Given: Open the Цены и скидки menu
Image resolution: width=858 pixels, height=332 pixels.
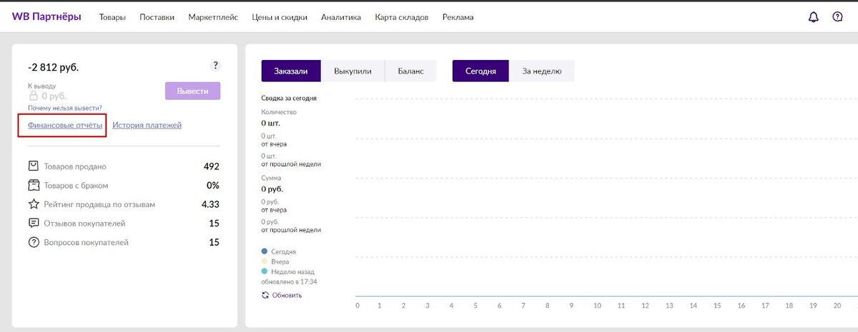Looking at the screenshot, I should tap(280, 17).
